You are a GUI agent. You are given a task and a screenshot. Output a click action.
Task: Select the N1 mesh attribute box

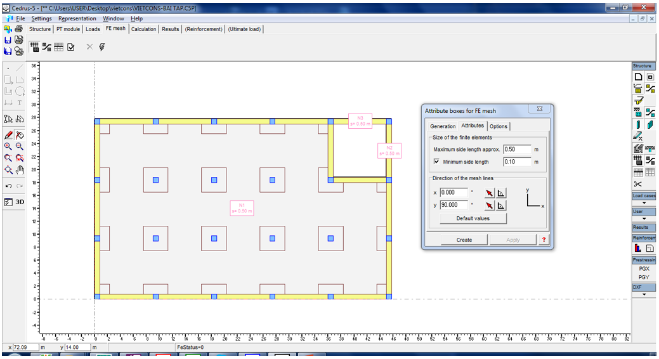tap(242, 208)
